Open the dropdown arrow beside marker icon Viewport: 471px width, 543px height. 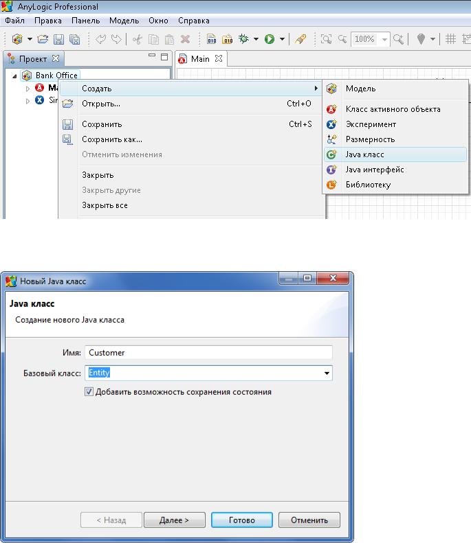coord(433,39)
